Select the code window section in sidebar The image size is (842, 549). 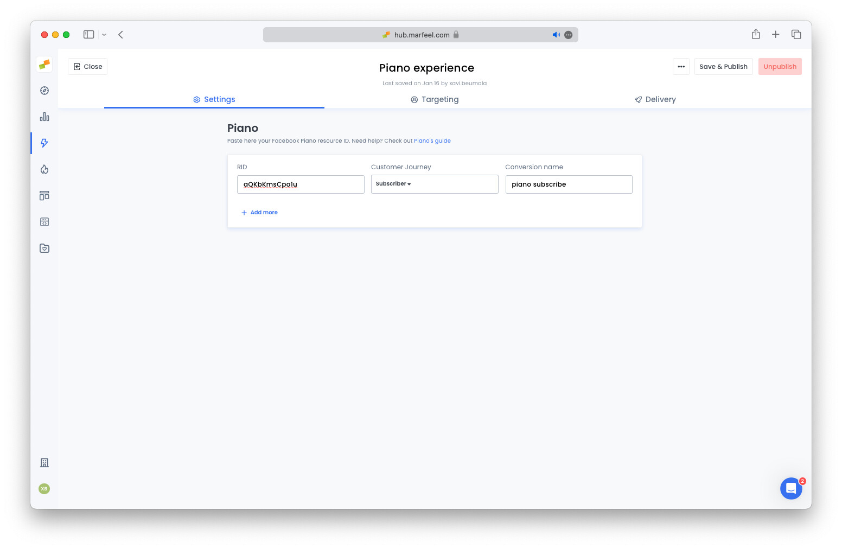tap(44, 221)
